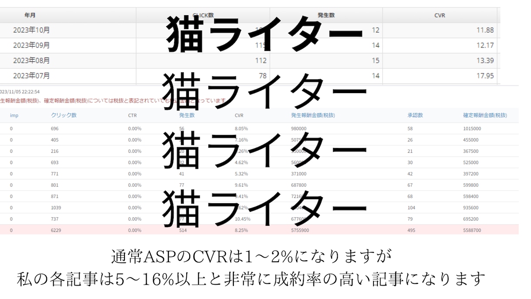Select the 2023年09月 row label

[x=31, y=45]
